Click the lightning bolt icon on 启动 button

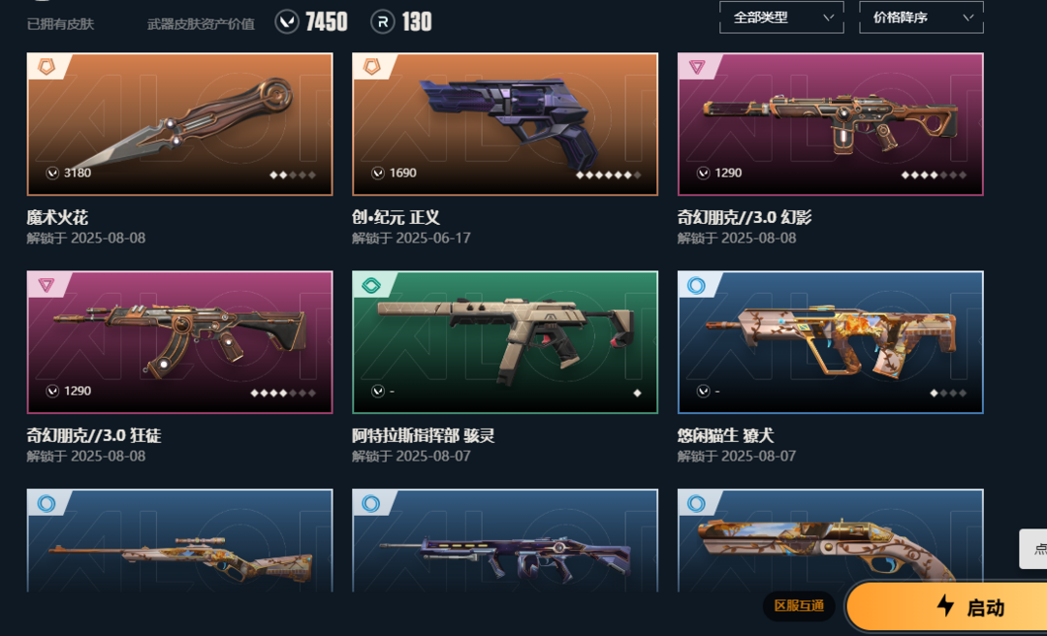click(945, 606)
